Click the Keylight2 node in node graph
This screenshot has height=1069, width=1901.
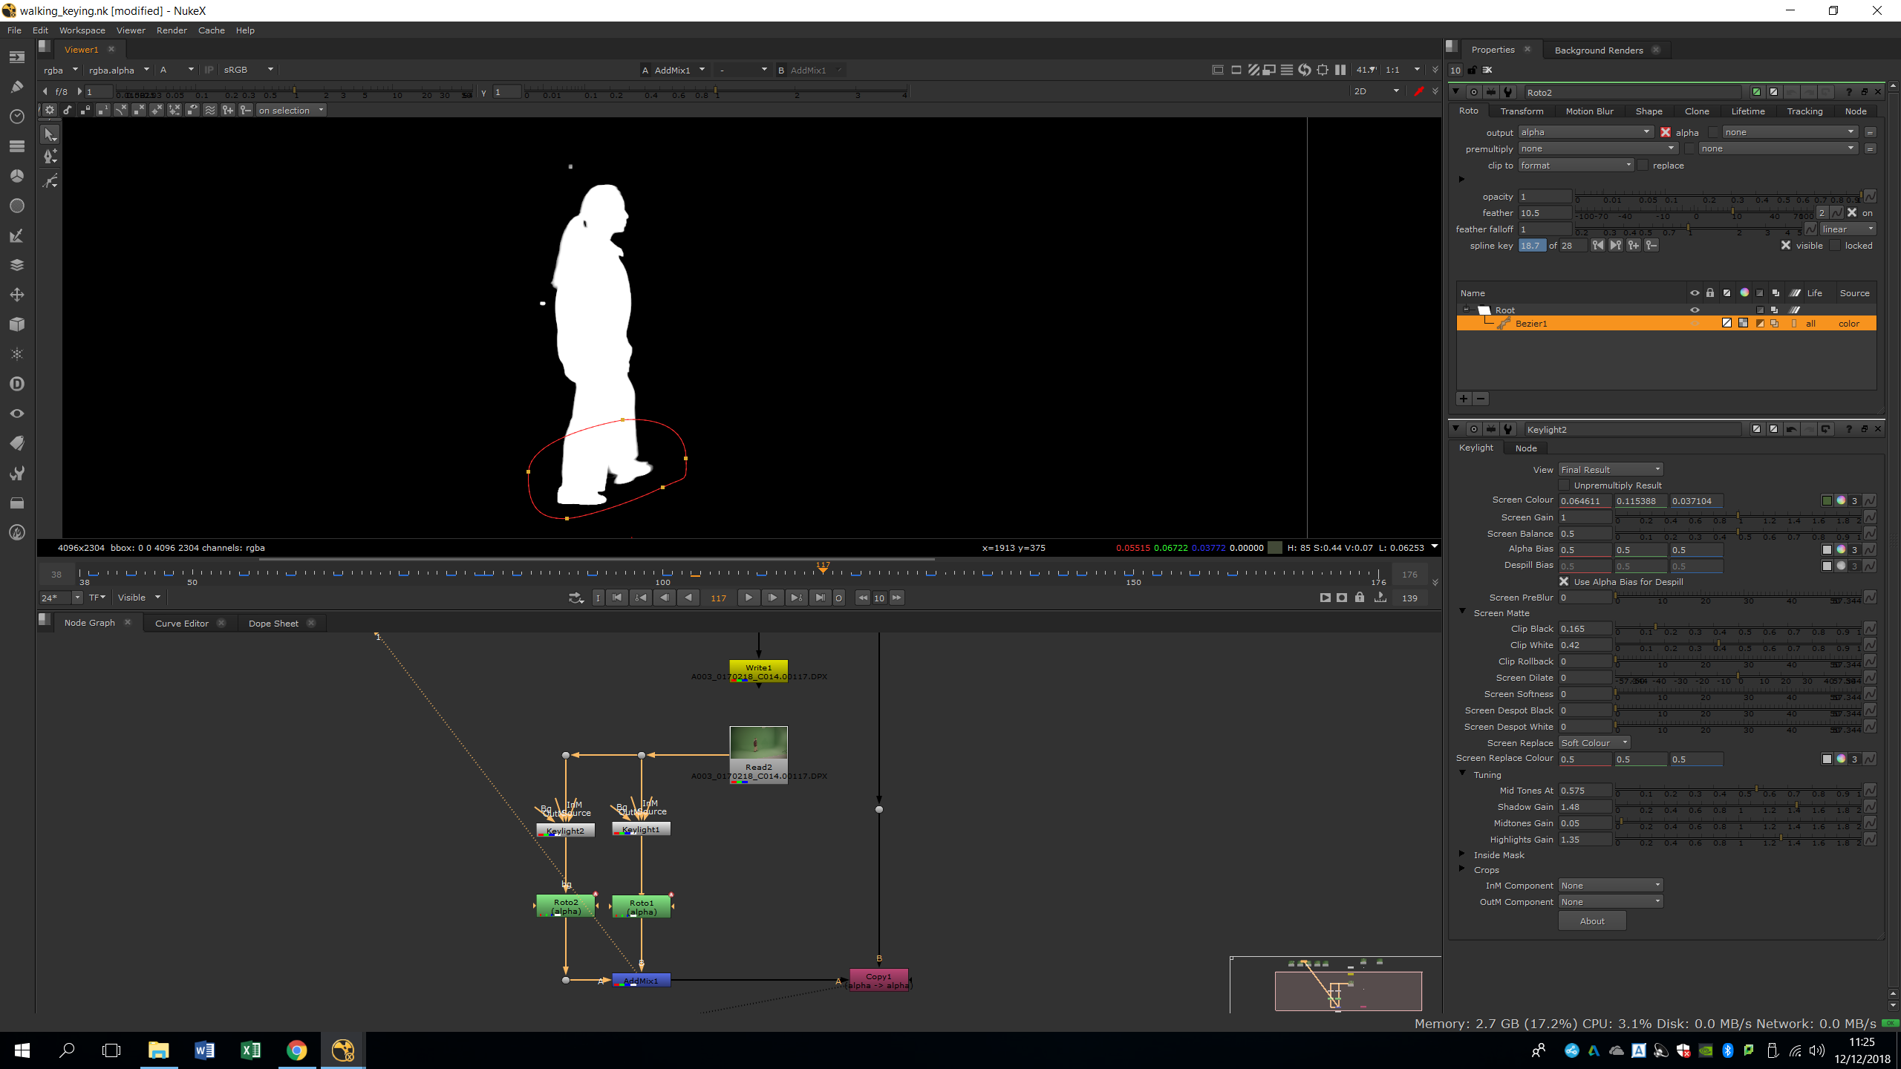click(x=565, y=831)
